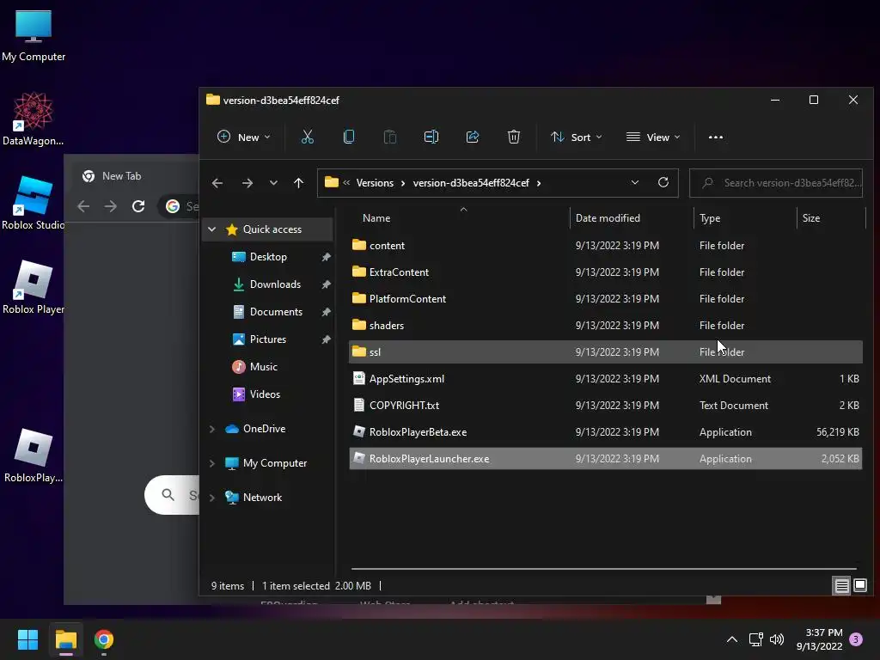Viewport: 880px width, 660px height.
Task: Click Versions breadcrumb in address bar
Action: (x=375, y=183)
